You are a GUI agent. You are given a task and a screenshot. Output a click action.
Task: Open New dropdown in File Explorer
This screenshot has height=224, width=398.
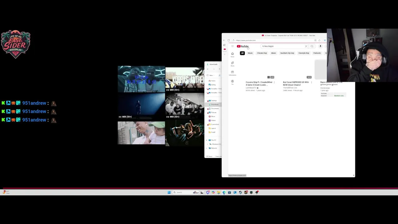coord(211,75)
